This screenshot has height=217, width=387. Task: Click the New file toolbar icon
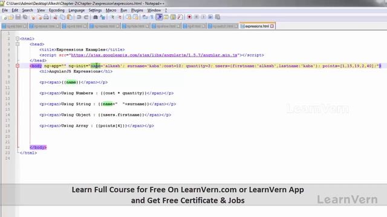[4, 17]
